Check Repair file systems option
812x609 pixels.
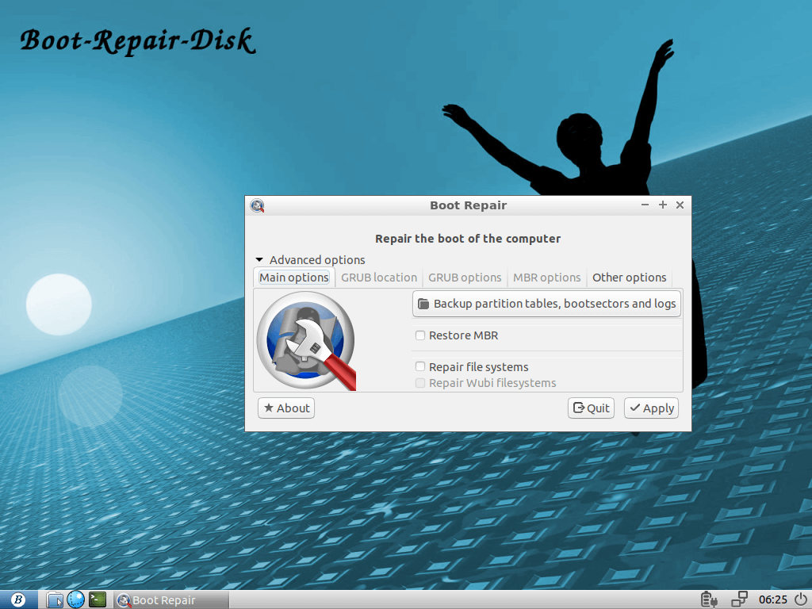[x=420, y=366]
